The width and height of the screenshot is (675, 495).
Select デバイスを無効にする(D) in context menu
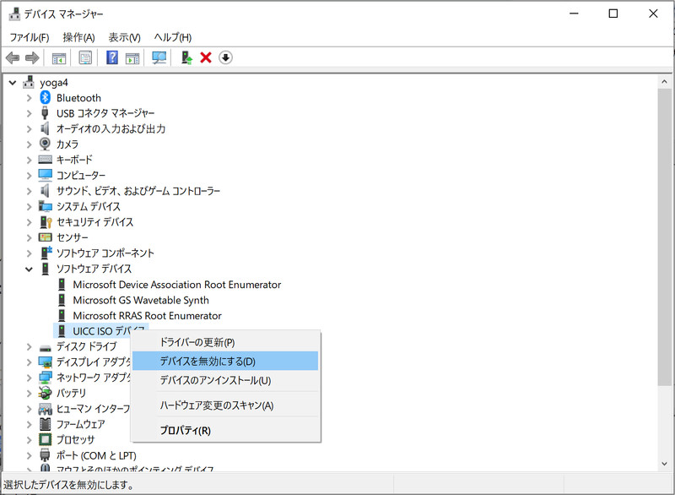pyautogui.click(x=208, y=361)
